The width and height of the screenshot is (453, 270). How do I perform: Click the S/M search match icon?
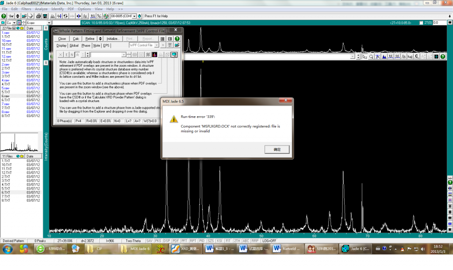pyautogui.click(x=100, y=16)
